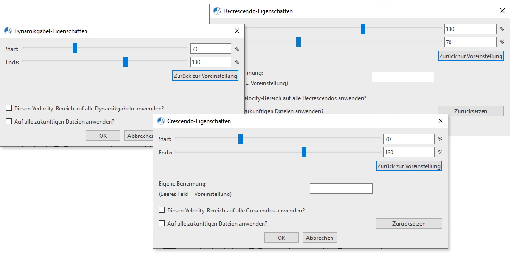The height and width of the screenshot is (255, 510).
Task: Click the Crescendo Ende slider handle
Action: [304, 152]
